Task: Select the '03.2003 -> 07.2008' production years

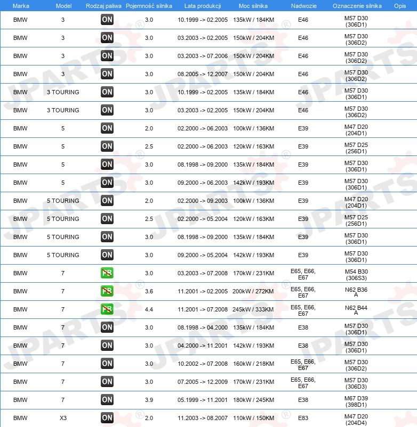Action: coord(202,273)
